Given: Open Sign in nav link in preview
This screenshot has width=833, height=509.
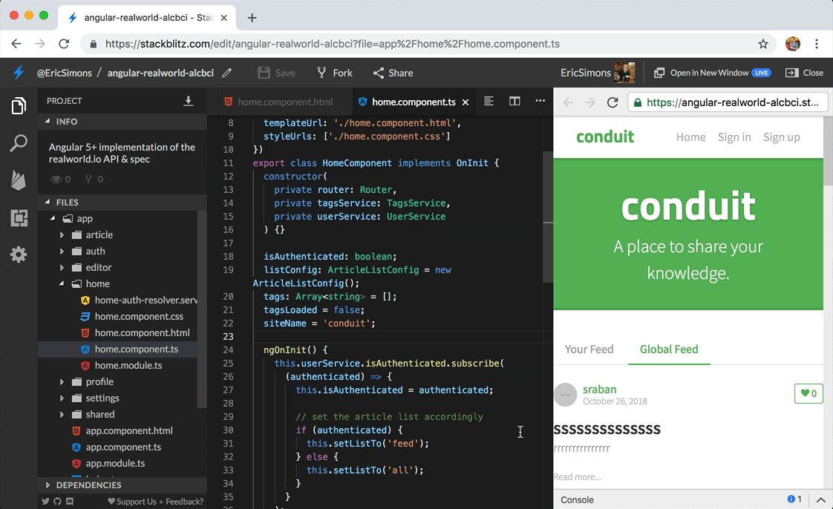Looking at the screenshot, I should click(734, 137).
